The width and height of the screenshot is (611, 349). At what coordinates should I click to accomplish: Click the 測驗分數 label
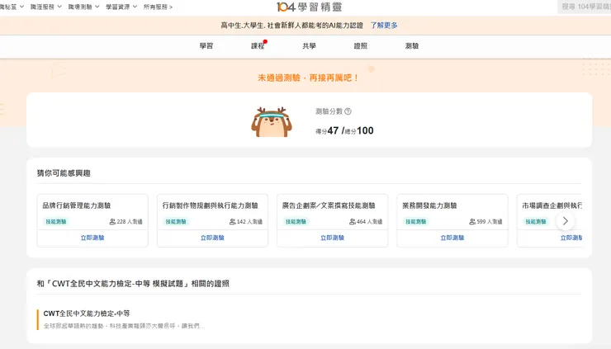329,111
